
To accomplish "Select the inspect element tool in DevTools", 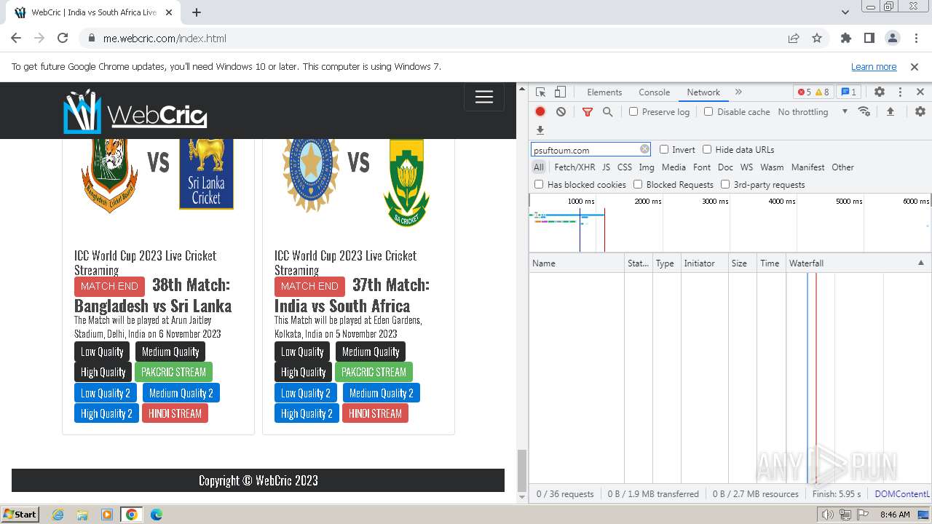I will pyautogui.click(x=540, y=92).
